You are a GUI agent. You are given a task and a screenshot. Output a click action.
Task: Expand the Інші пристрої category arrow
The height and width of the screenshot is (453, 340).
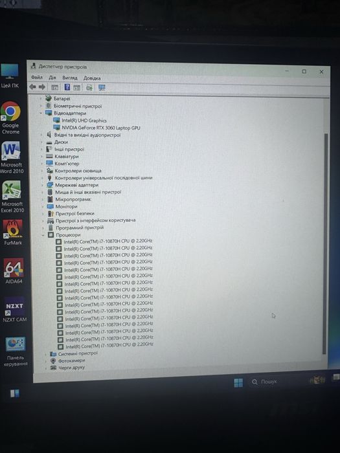41,149
